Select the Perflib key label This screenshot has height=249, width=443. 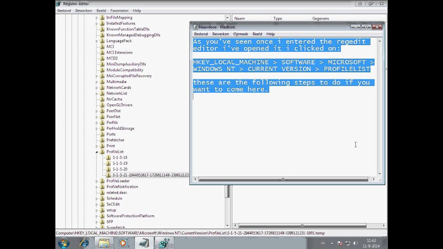112,123
